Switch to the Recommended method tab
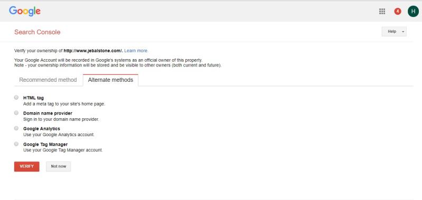 pos(48,80)
